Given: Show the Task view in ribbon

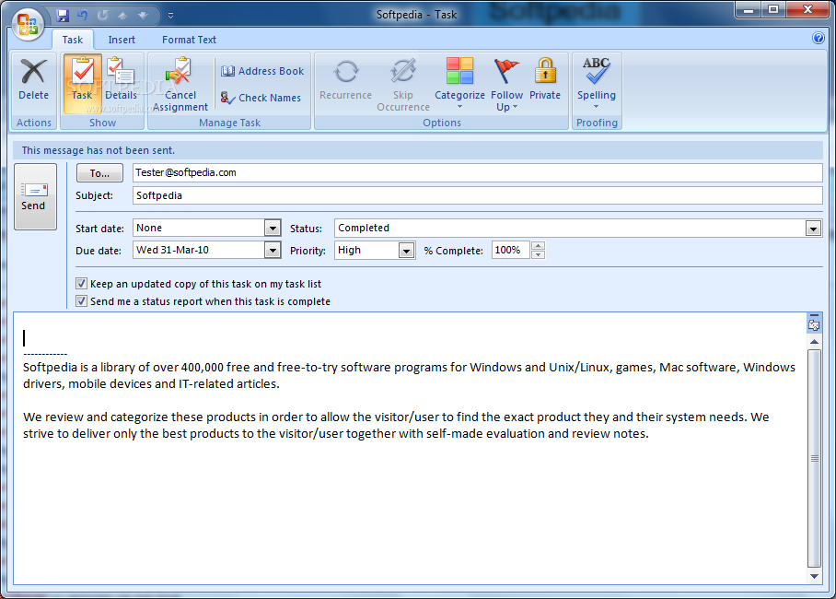Looking at the screenshot, I should click(82, 84).
